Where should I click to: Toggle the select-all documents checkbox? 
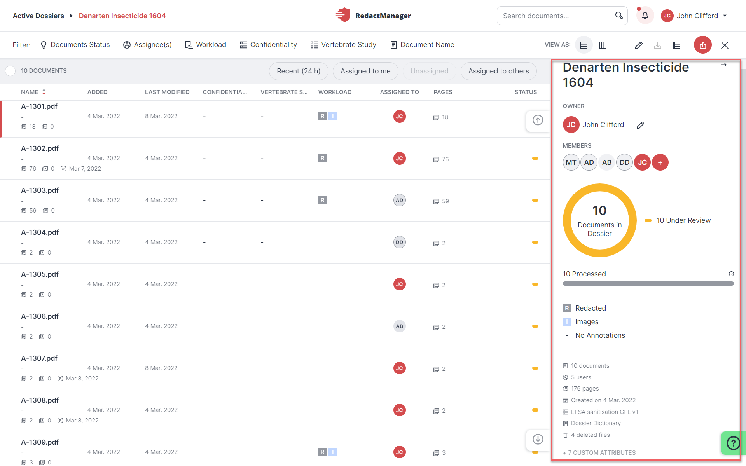click(10, 71)
